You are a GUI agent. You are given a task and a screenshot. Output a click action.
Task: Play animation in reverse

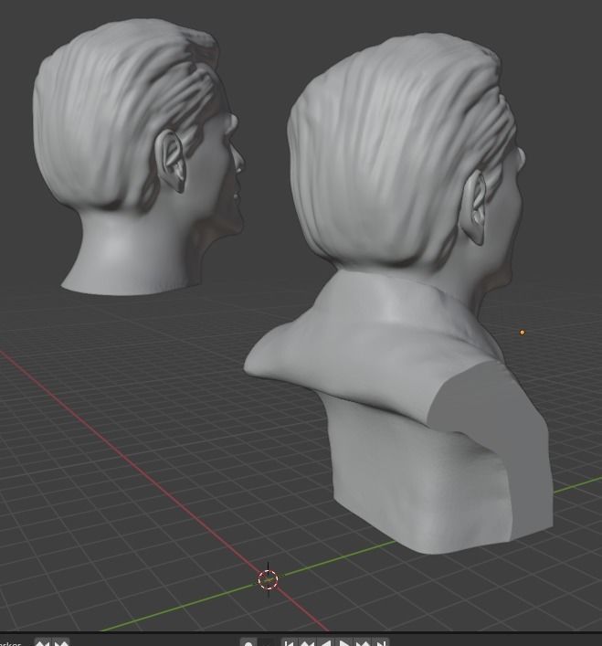click(x=325, y=641)
